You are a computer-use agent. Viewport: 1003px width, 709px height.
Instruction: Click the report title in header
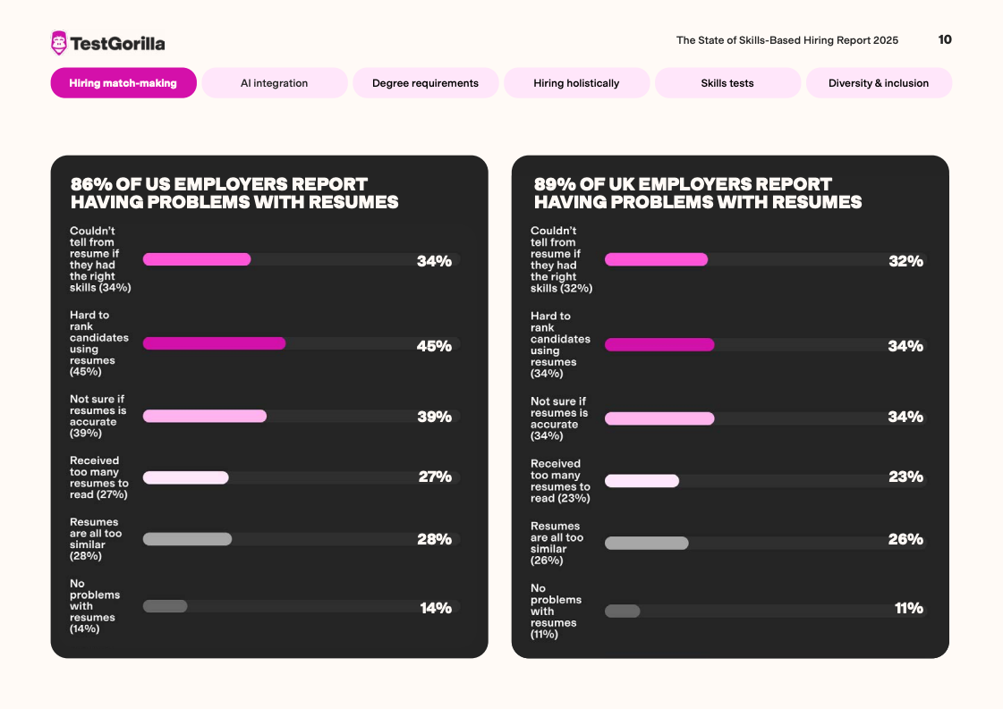[x=787, y=40]
